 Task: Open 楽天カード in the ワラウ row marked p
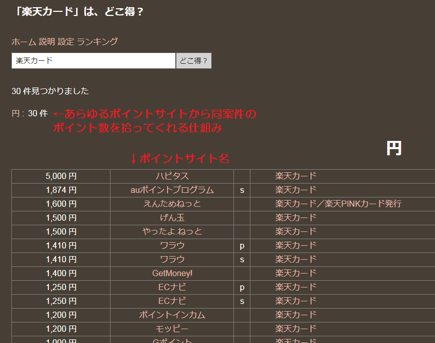coord(296,246)
